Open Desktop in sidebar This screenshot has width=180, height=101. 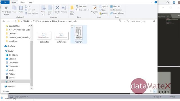click(x=12, y=59)
